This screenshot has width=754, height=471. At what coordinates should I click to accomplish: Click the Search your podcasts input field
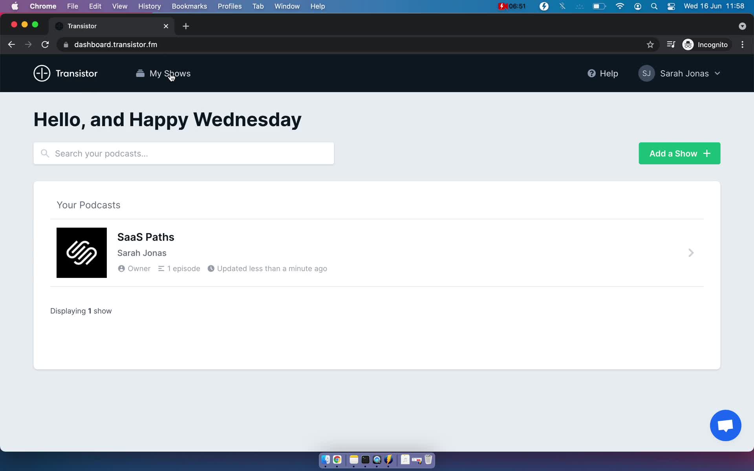[183, 153]
